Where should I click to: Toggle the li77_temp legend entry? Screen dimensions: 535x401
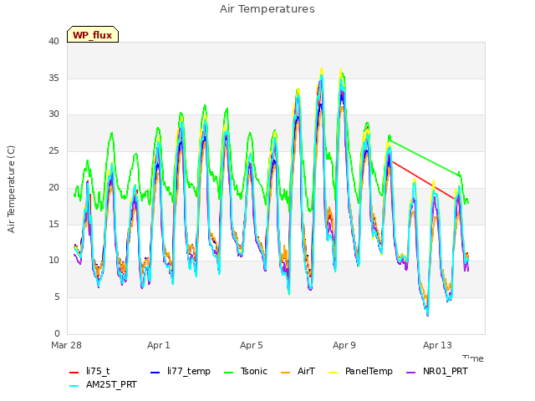[181, 371]
